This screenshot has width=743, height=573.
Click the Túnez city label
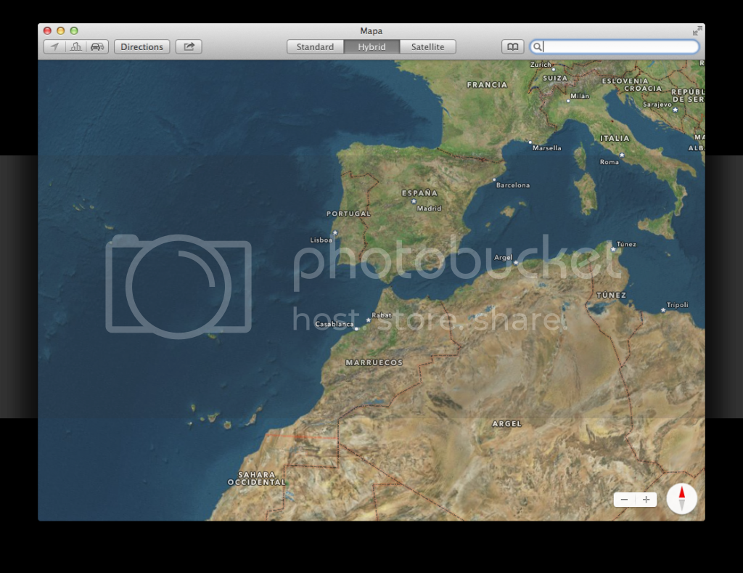click(x=626, y=244)
